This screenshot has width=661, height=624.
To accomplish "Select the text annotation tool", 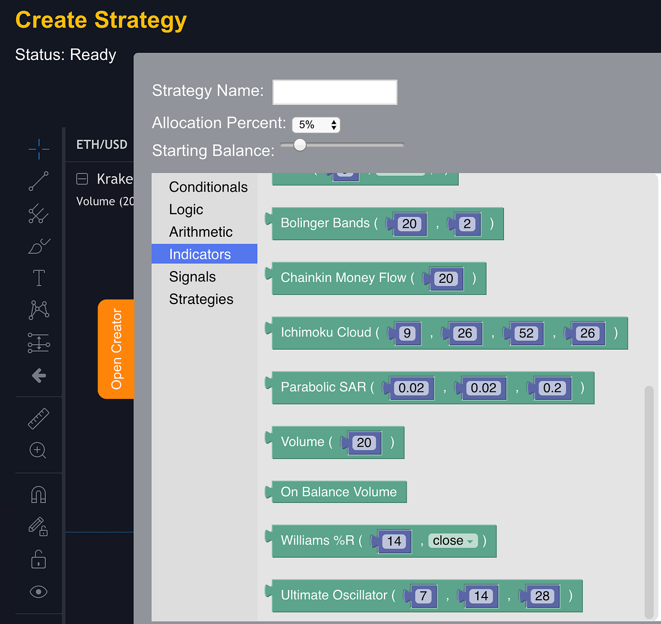I will coord(39,278).
